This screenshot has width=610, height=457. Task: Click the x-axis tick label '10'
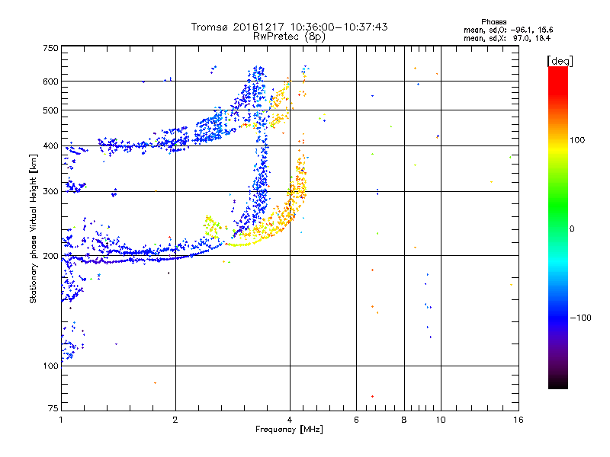pos(441,420)
